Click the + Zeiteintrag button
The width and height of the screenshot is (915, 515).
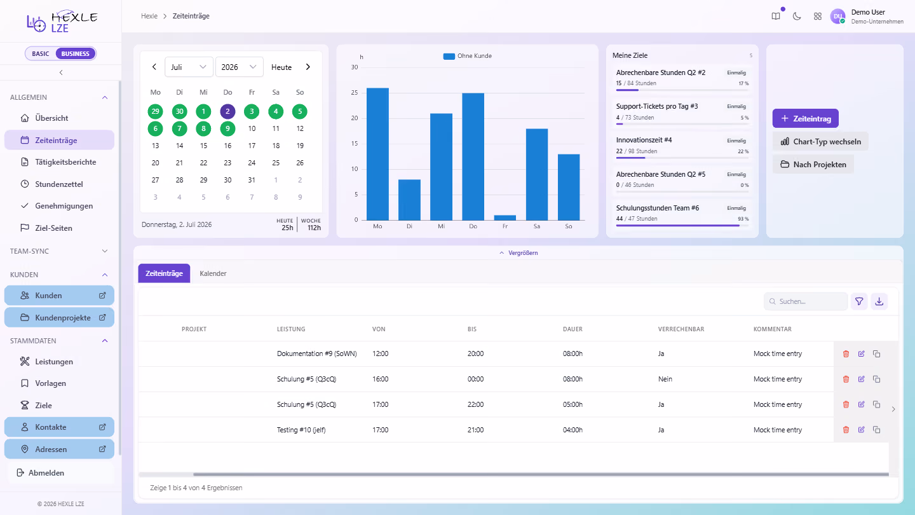806,118
